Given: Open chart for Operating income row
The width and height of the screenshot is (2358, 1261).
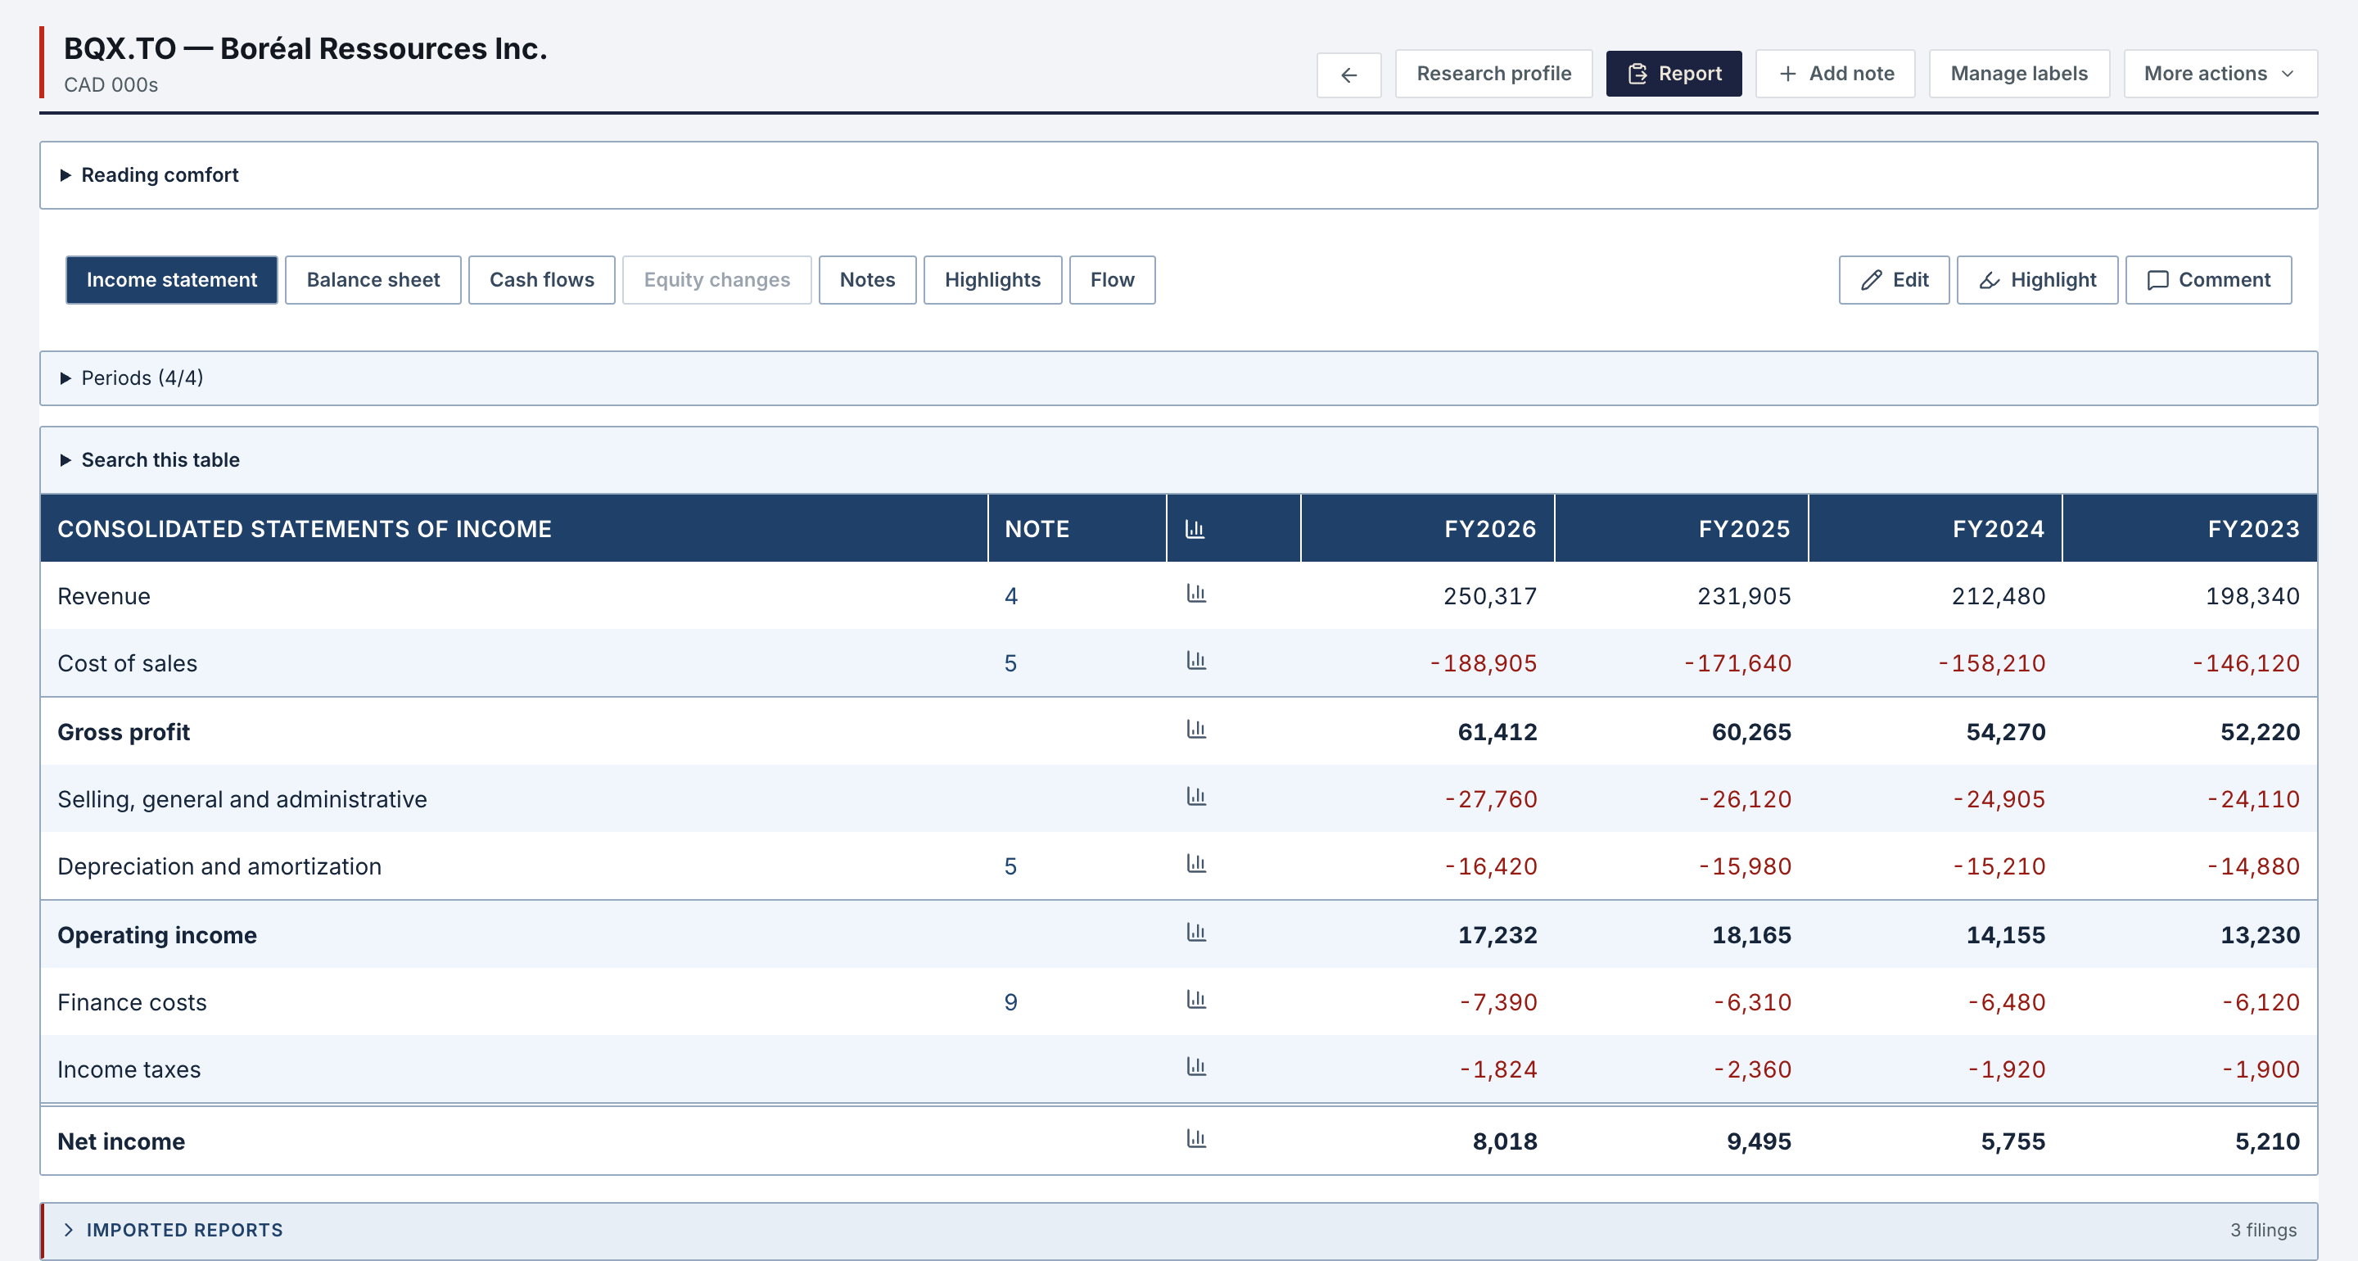Looking at the screenshot, I should coord(1195,933).
